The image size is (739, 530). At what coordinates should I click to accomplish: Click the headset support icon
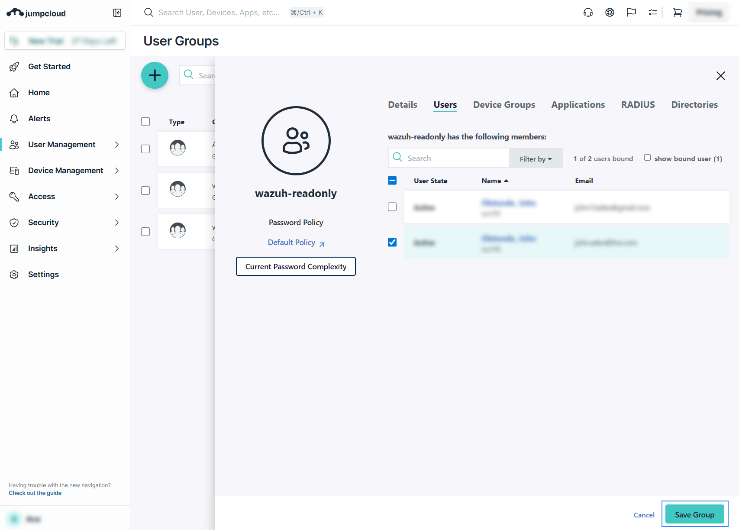(588, 13)
